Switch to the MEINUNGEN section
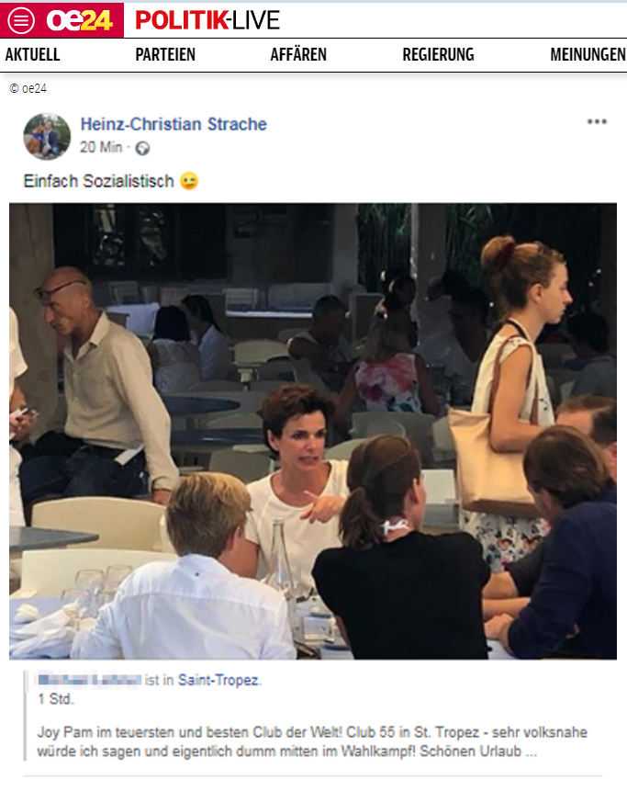627x791 pixels. point(588,54)
